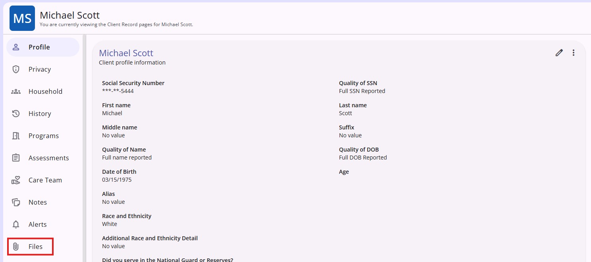This screenshot has width=591, height=262.
Task: Click the Assessments clipboard icon
Action: 16,158
